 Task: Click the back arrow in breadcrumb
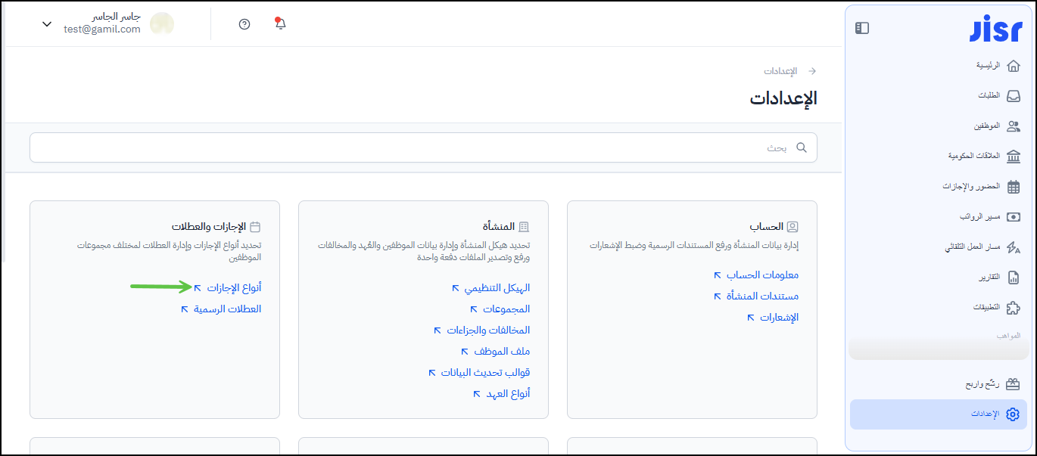(x=812, y=71)
